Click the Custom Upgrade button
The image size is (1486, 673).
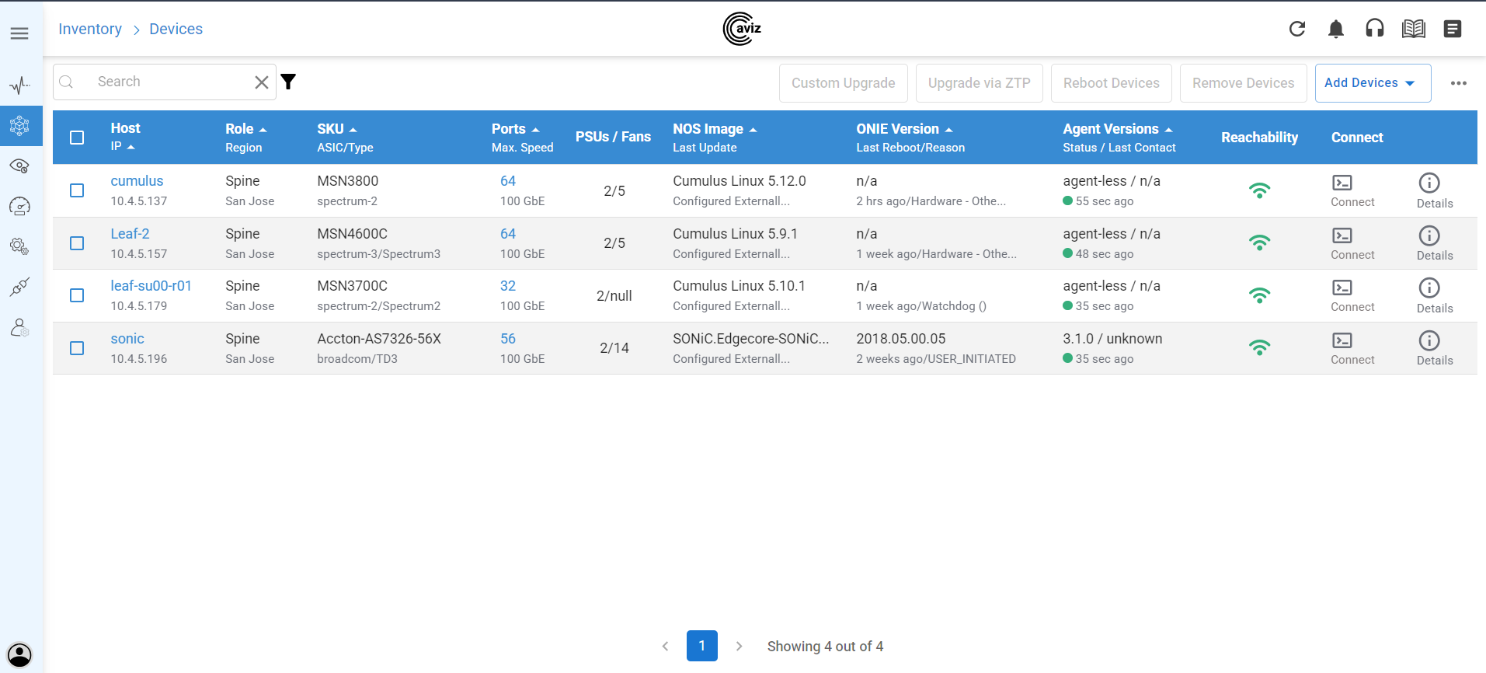coord(843,83)
